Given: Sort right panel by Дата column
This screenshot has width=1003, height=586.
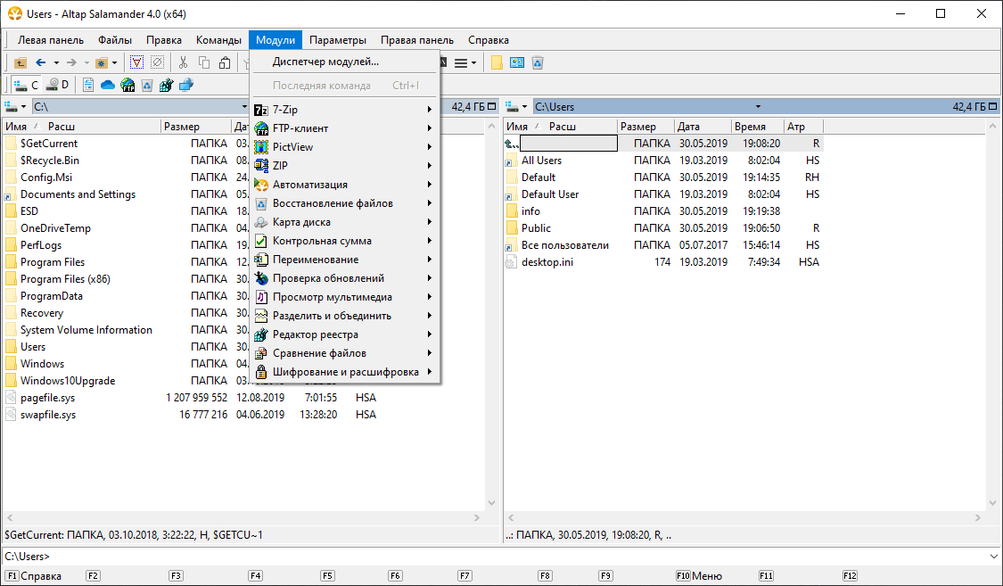Looking at the screenshot, I should (x=703, y=126).
